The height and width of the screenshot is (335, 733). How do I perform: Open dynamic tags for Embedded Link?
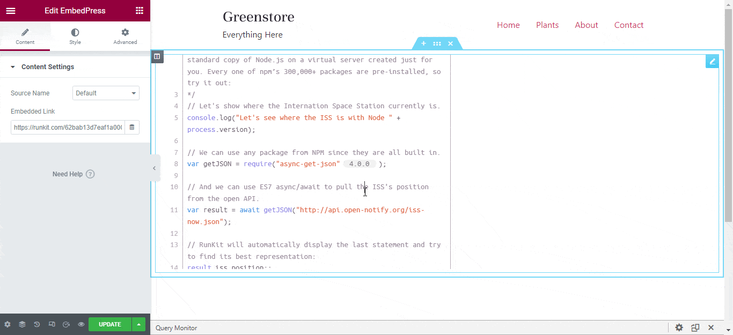click(x=132, y=128)
